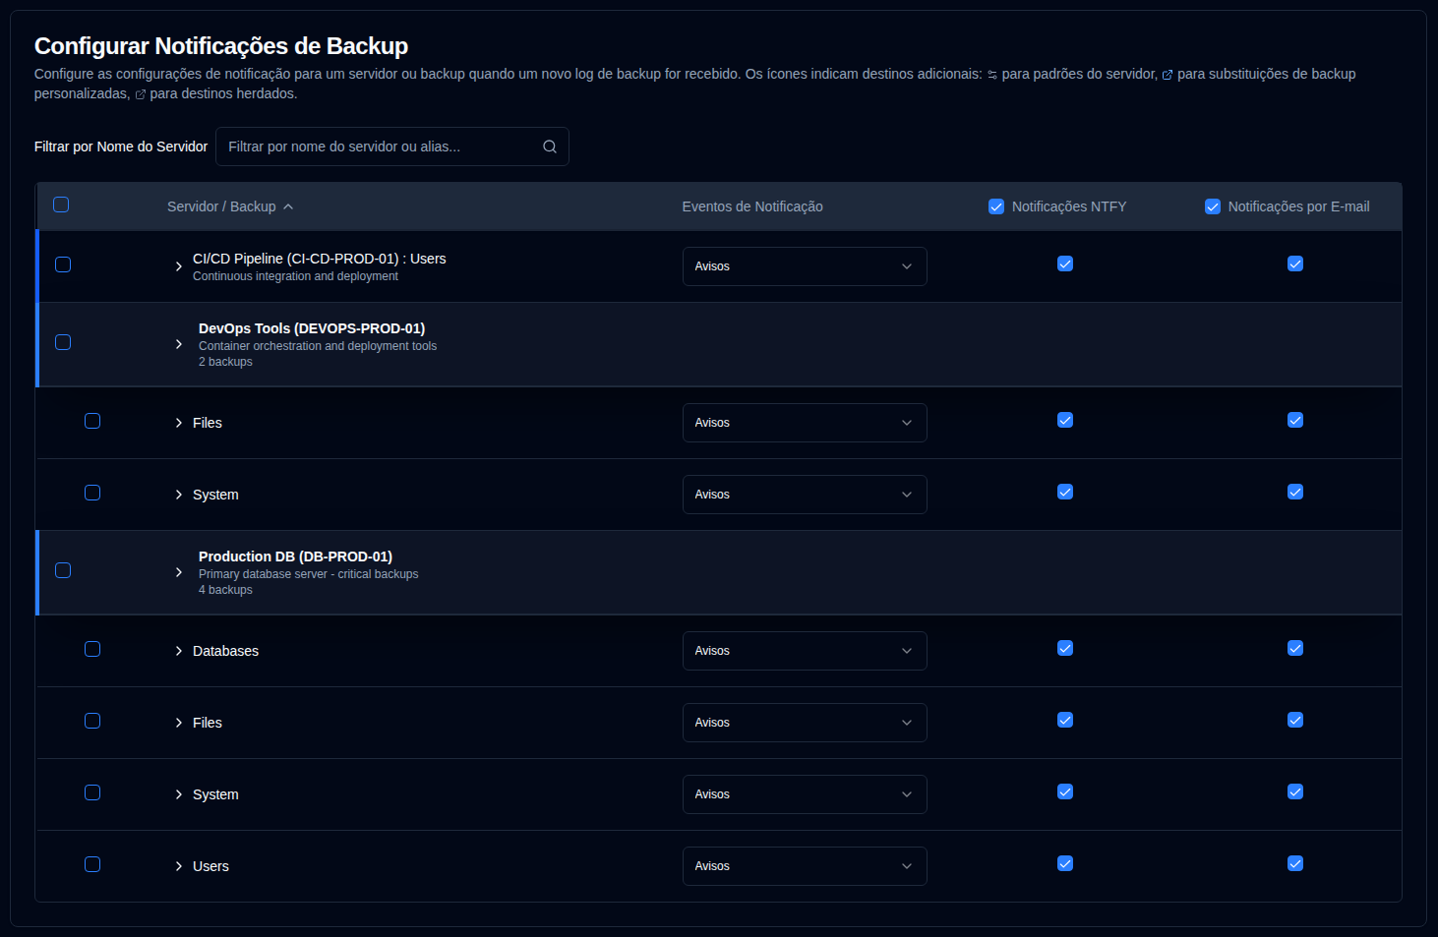This screenshot has width=1438, height=937.
Task: Click "Continuous integration and deployment" description
Action: (x=295, y=276)
